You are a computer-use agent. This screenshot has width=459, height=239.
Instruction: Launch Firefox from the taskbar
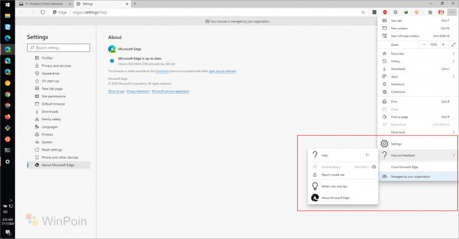tap(7, 117)
